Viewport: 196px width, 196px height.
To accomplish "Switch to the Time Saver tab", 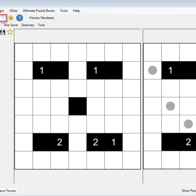I will point(11,25).
